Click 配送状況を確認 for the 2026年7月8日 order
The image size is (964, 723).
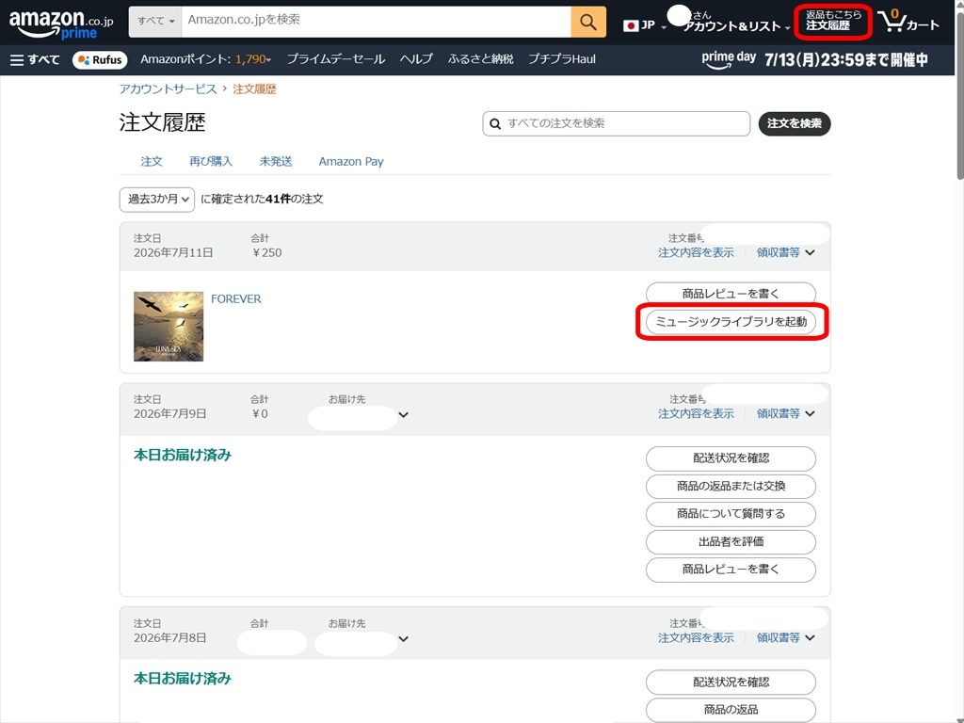[x=731, y=683]
